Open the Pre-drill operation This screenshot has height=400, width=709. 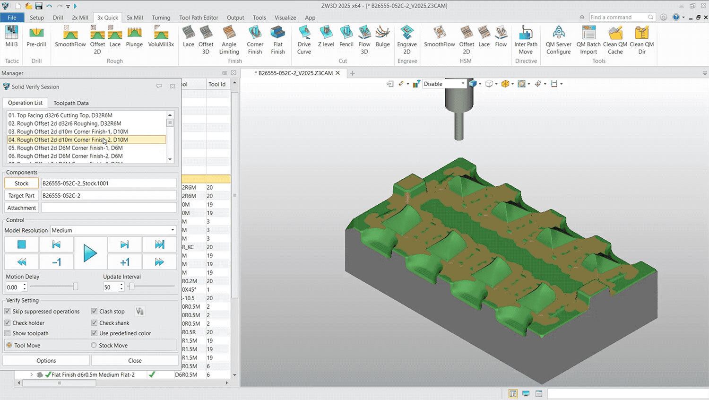(x=36, y=37)
